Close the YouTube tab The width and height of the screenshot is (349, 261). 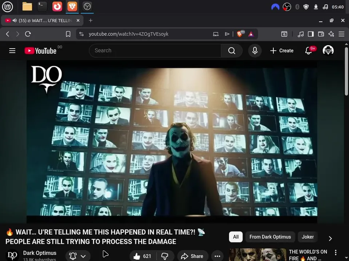point(78,20)
